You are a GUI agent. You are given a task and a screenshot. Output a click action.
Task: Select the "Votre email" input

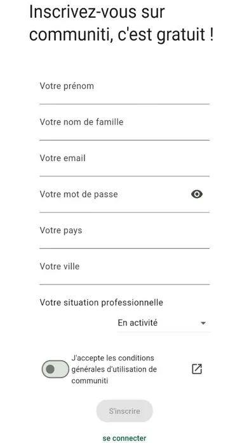pyautogui.click(x=124, y=163)
